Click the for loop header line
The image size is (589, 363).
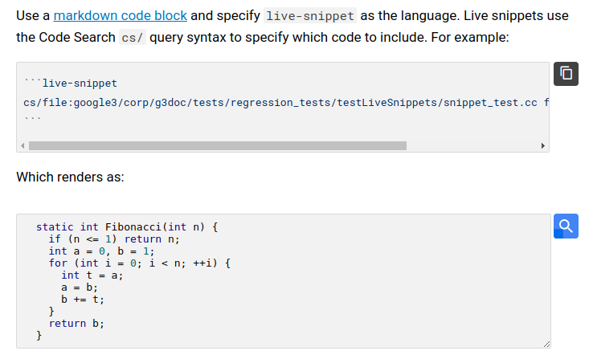139,263
